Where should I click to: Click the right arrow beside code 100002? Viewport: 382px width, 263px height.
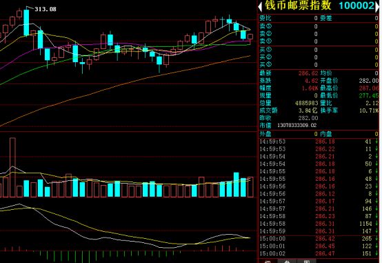pos(377,6)
